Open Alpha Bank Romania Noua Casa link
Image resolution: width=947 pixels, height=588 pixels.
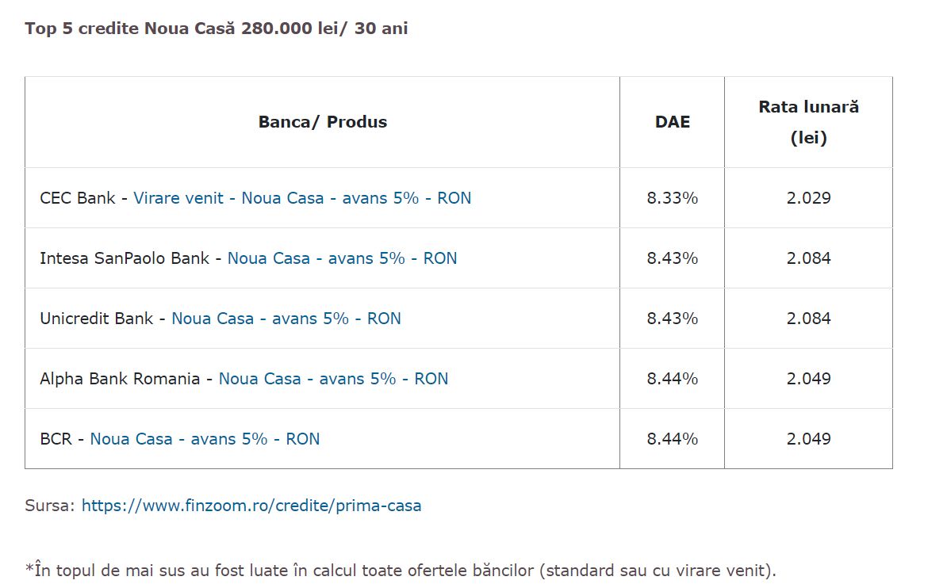coord(333,379)
